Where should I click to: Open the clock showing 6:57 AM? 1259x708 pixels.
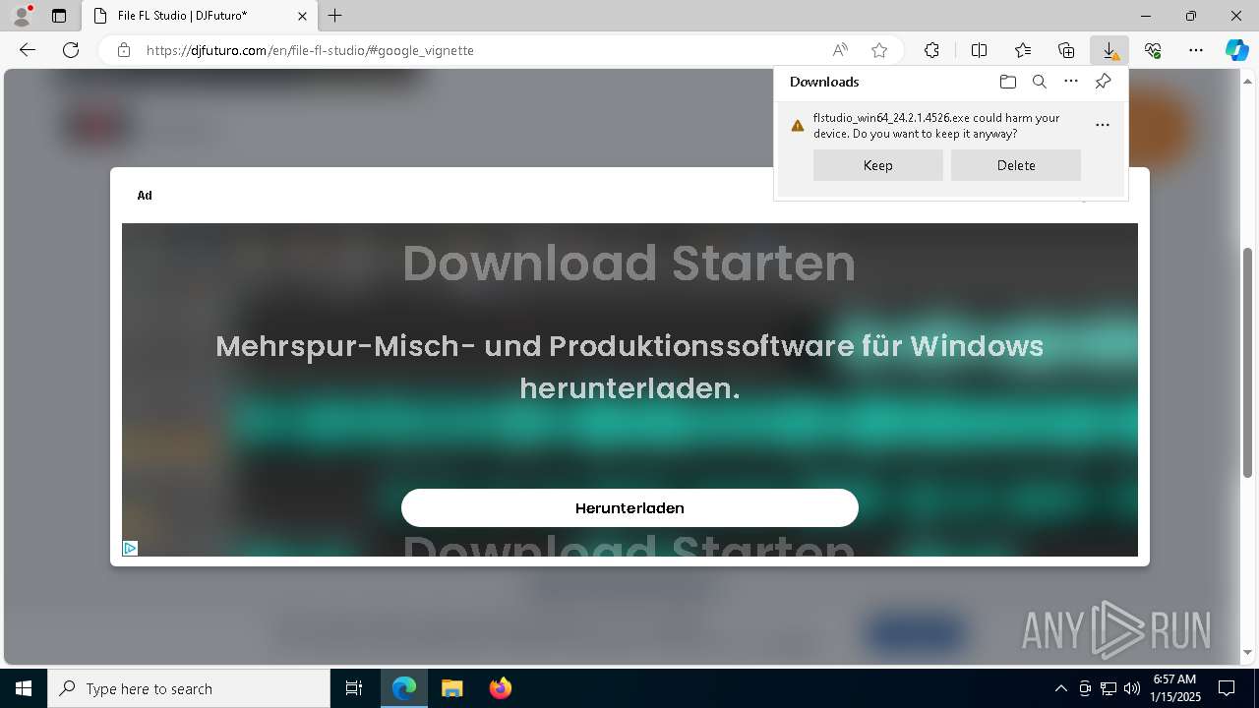[x=1174, y=688]
